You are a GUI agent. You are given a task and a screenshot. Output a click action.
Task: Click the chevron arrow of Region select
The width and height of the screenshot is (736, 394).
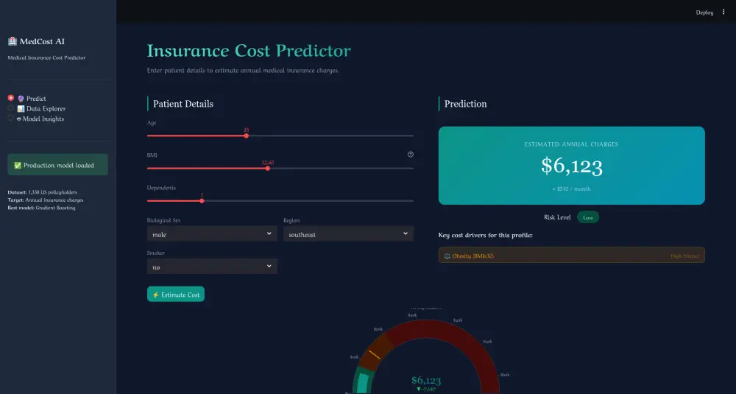(406, 233)
